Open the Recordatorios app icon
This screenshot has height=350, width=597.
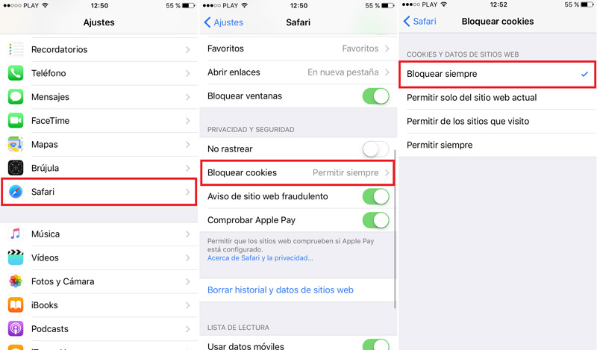[x=16, y=49]
